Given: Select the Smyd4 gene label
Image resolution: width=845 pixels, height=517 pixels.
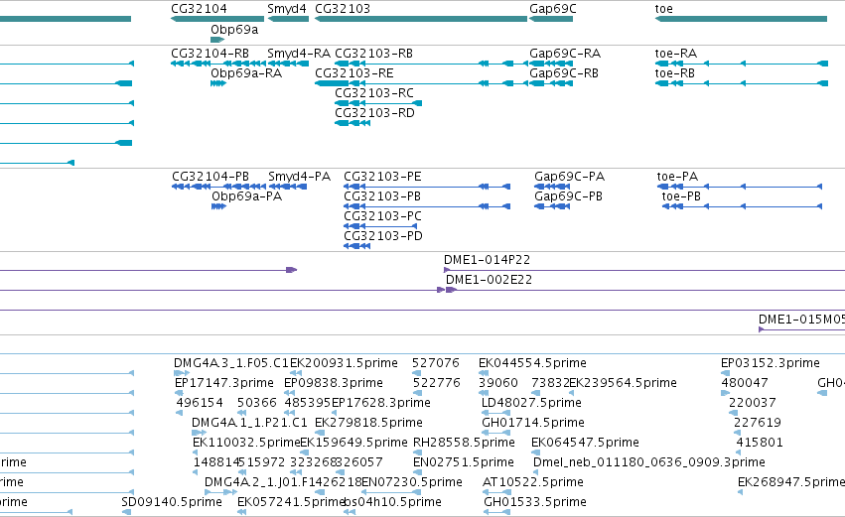Looking at the screenshot, I should [x=287, y=9].
